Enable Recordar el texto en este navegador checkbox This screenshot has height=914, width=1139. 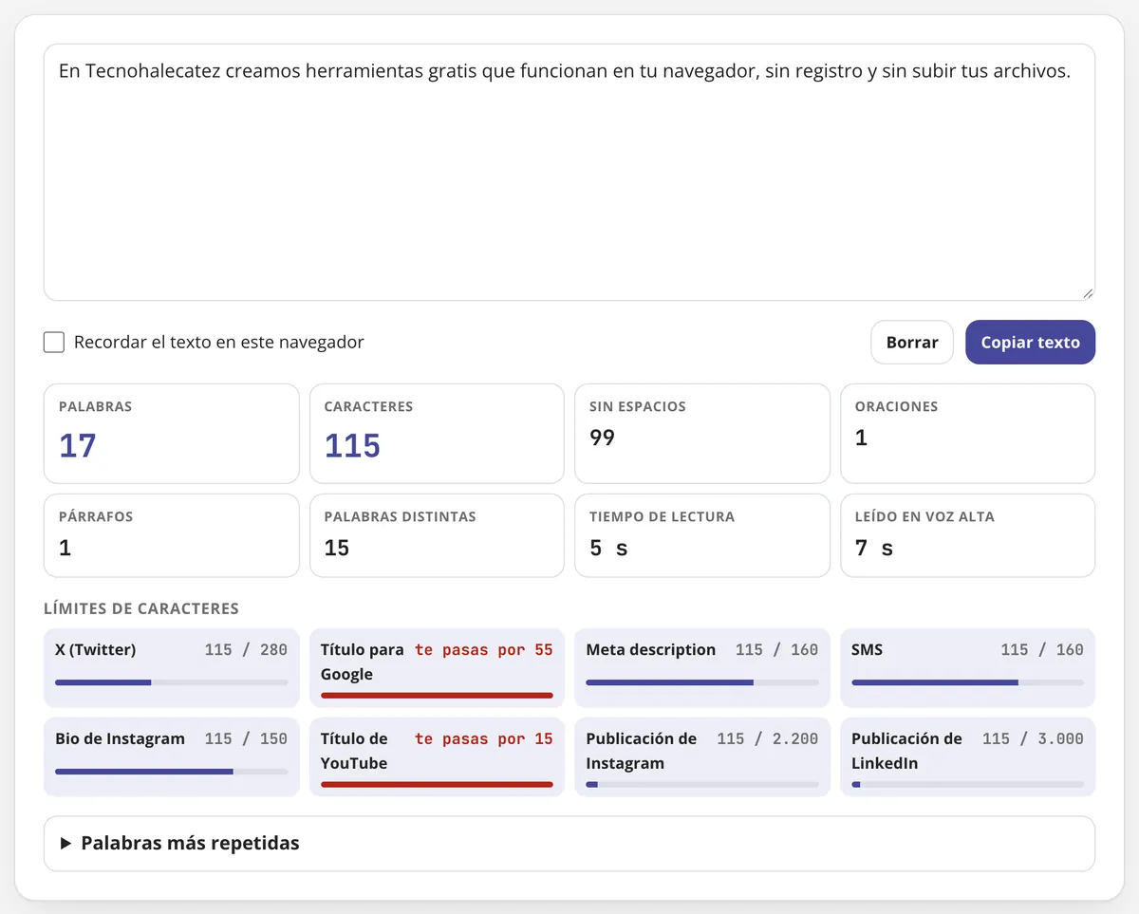click(54, 342)
